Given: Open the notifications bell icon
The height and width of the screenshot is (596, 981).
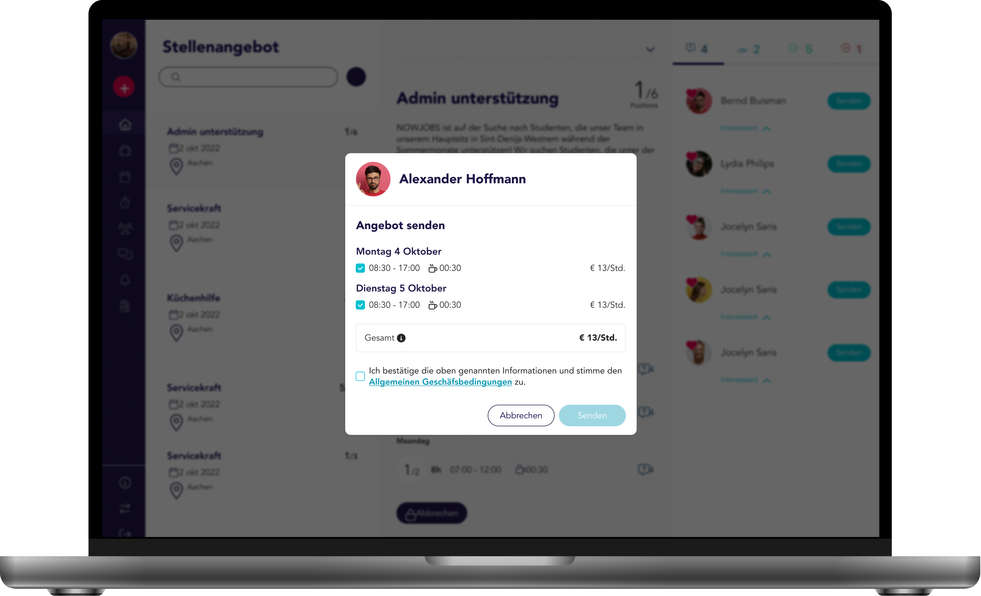Looking at the screenshot, I should point(125,280).
